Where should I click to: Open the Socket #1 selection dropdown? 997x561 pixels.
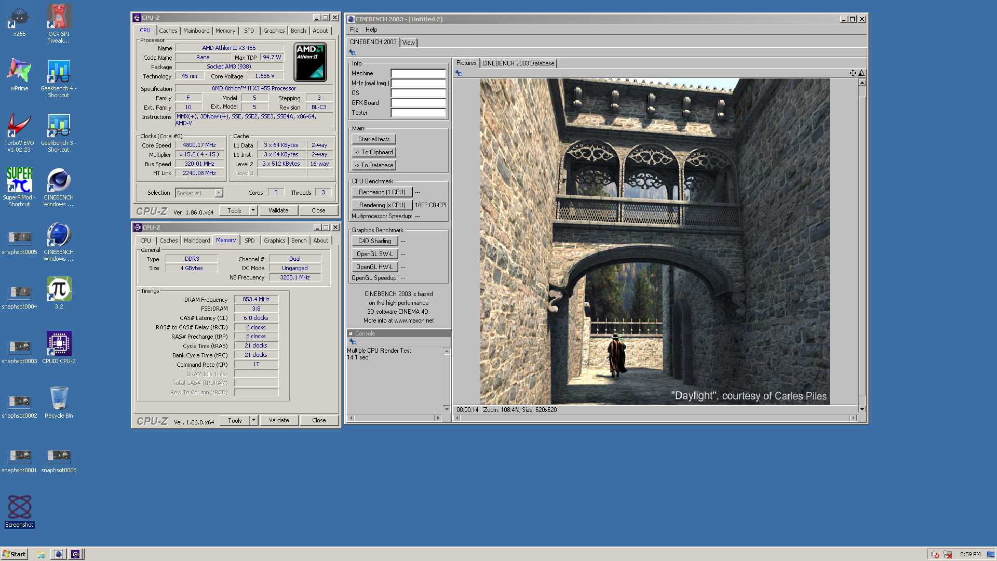[219, 193]
